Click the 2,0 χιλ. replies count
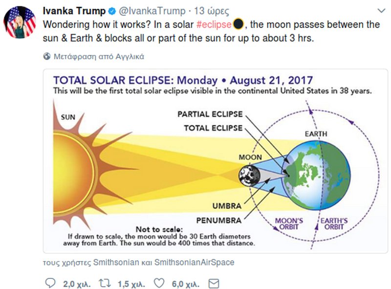 click(75, 283)
